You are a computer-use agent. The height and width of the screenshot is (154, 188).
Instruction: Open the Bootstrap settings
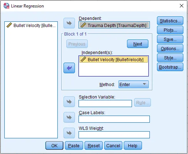coord(170,67)
